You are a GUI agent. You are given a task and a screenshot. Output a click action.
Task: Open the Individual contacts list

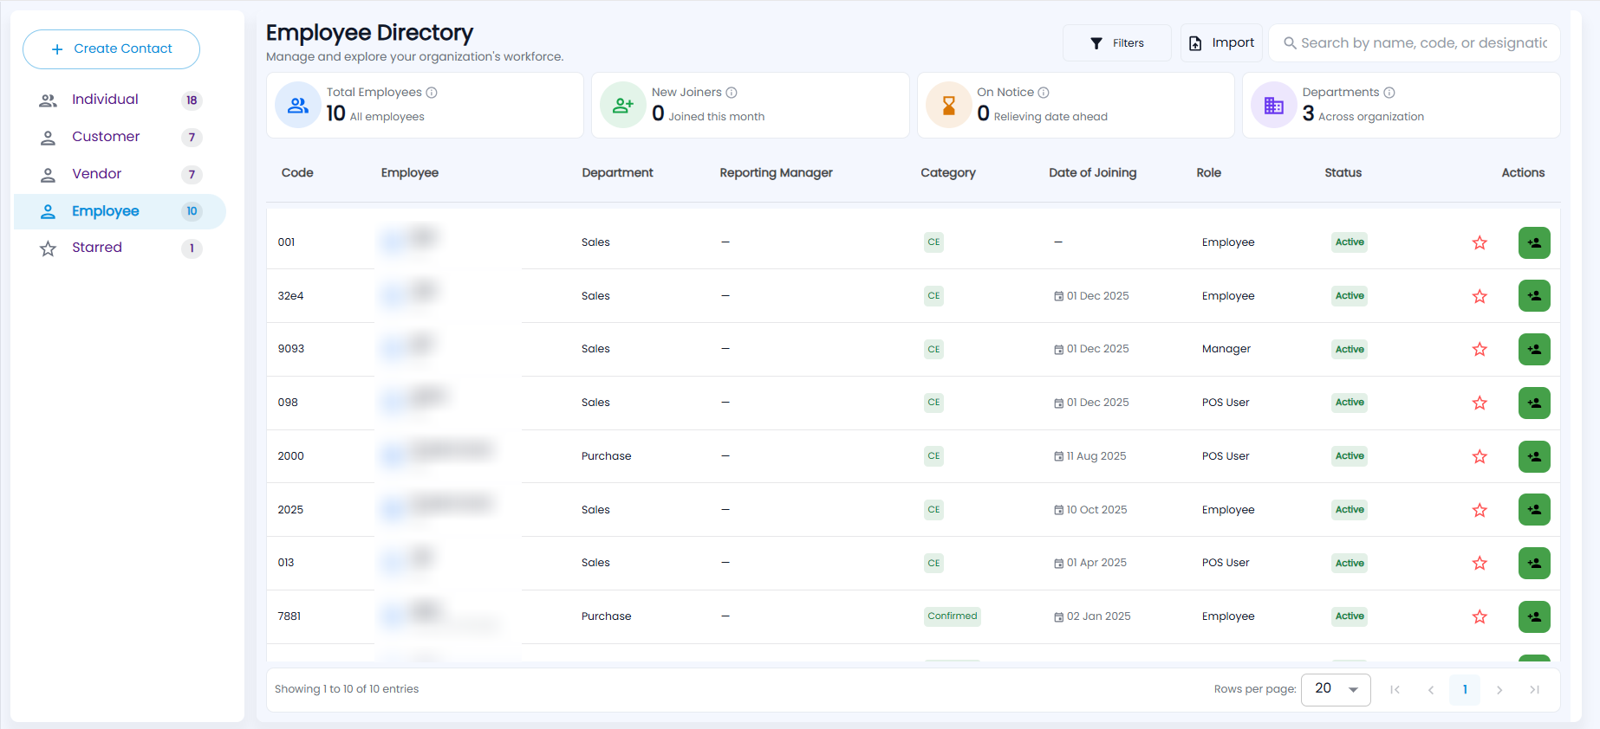coord(120,100)
